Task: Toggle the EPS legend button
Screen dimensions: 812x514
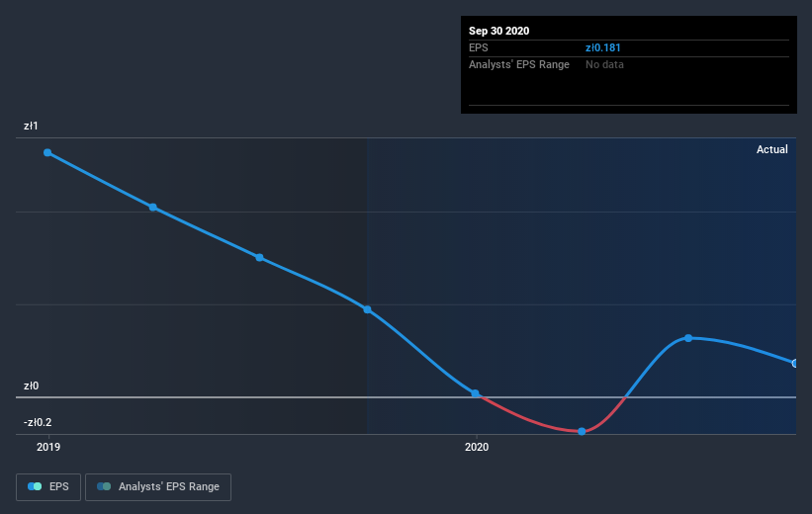Action: coord(48,487)
